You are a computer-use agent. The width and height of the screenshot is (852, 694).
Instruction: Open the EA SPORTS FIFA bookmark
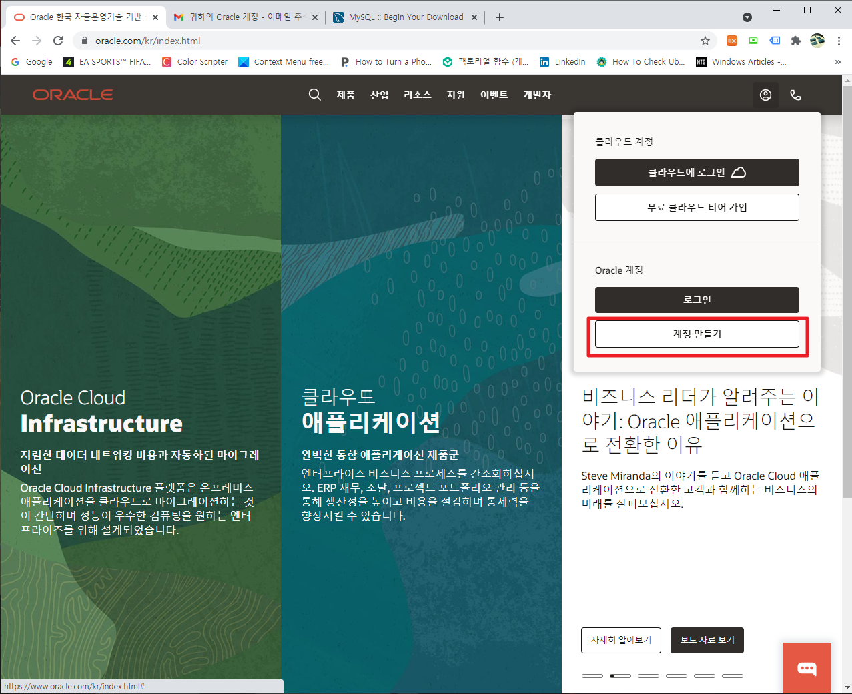point(107,62)
